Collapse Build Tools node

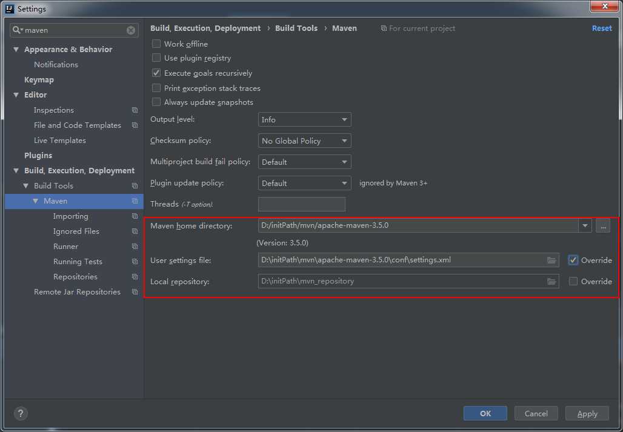[x=26, y=186]
